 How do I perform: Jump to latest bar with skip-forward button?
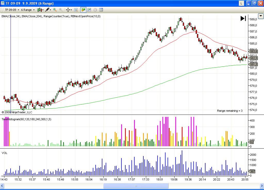pyautogui.click(x=243, y=19)
